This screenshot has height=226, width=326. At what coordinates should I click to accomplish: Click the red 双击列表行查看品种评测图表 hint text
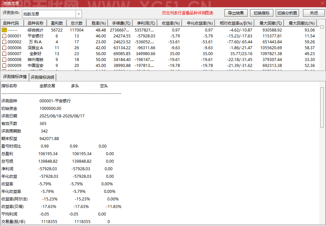click(x=188, y=13)
